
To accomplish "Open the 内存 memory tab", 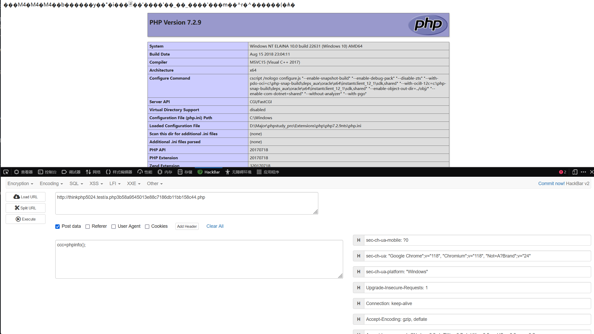I will pos(165,172).
